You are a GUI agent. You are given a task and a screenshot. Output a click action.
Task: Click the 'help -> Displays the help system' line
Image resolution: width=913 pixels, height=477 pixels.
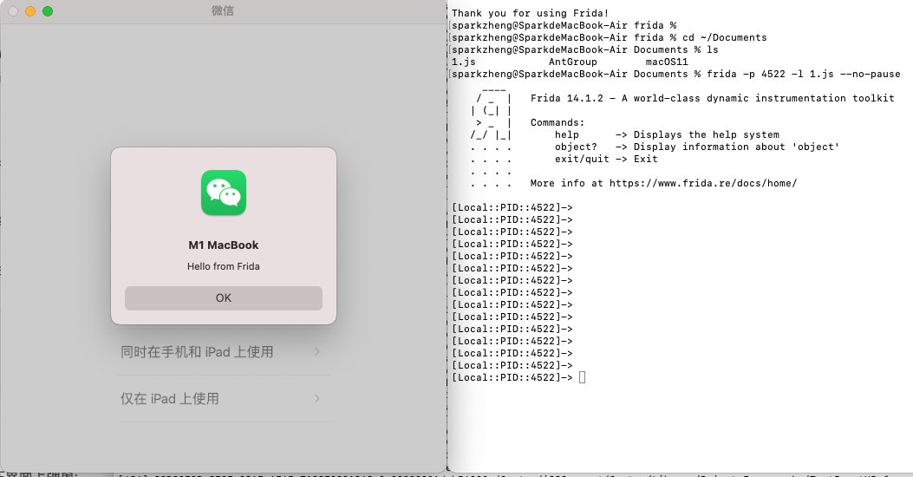coord(667,134)
